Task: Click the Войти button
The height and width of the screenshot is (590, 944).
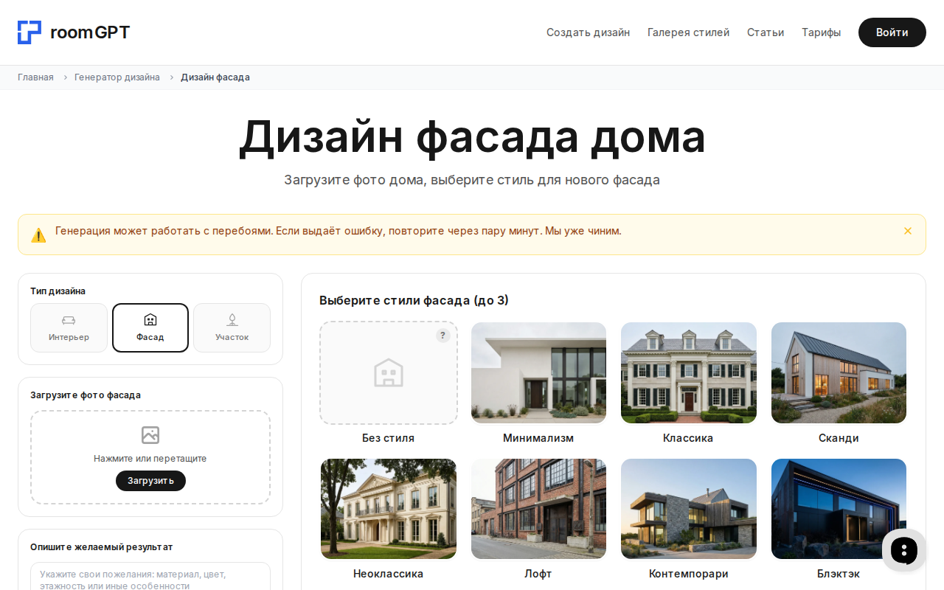Action: coord(892,32)
